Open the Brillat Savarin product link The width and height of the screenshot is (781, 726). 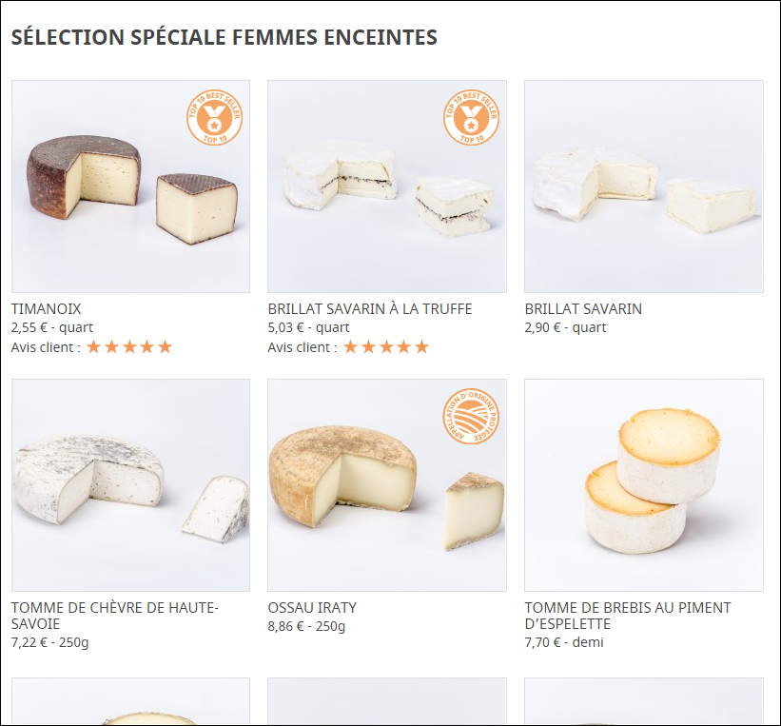[x=583, y=308]
